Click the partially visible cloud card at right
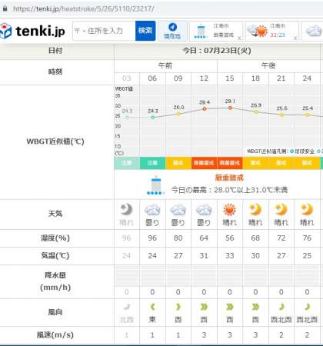The width and height of the screenshot is (323, 346). (x=312, y=31)
